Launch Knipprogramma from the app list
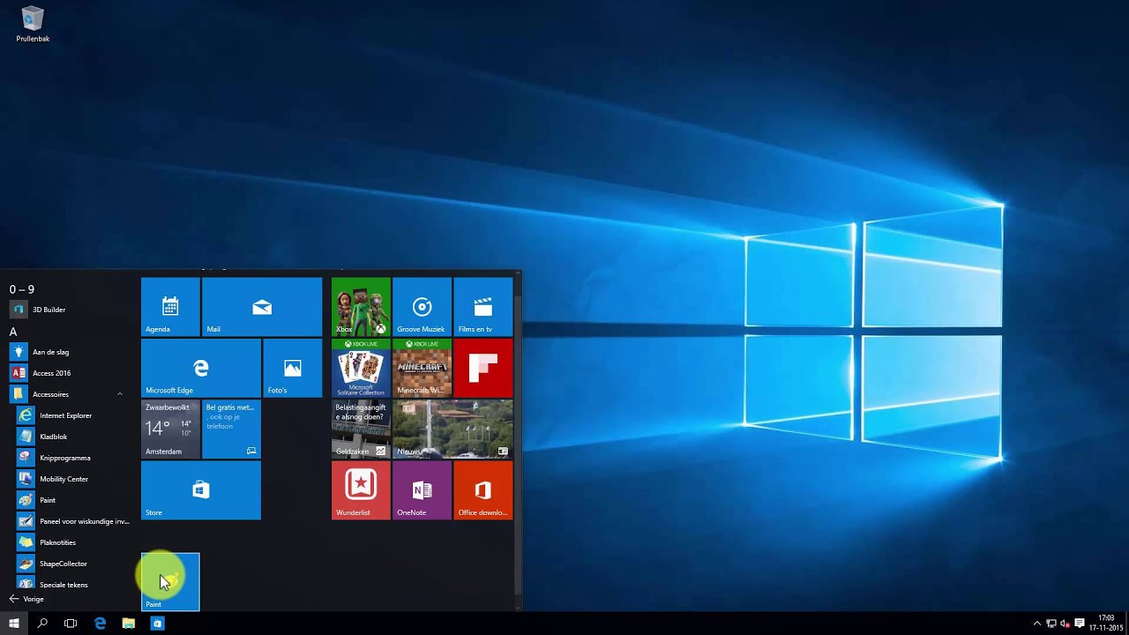The height and width of the screenshot is (635, 1129). coord(72,458)
